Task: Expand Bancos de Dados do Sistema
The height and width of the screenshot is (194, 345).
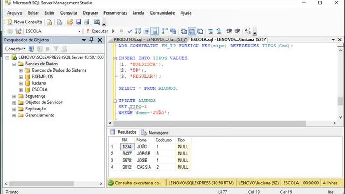Action: coord(21,71)
